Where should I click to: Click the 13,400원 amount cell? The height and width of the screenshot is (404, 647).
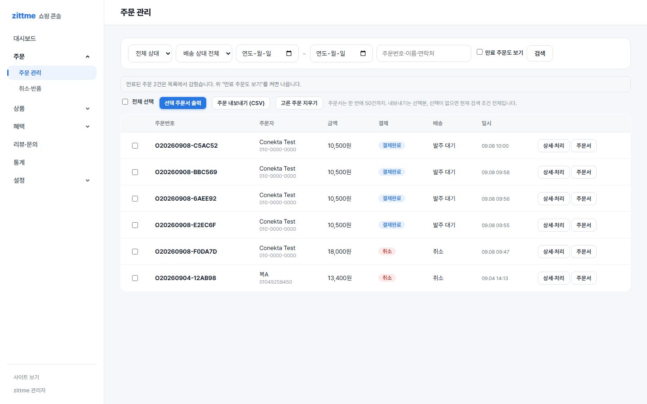click(x=340, y=278)
